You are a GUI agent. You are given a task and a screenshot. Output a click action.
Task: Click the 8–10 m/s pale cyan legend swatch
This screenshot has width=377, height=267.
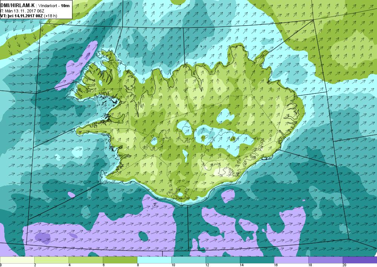[154, 260]
